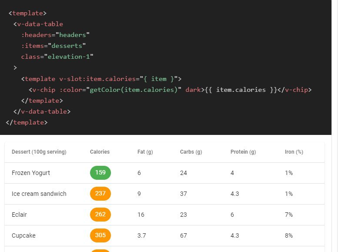Click the v-data-table opening tag in code

[38, 24]
